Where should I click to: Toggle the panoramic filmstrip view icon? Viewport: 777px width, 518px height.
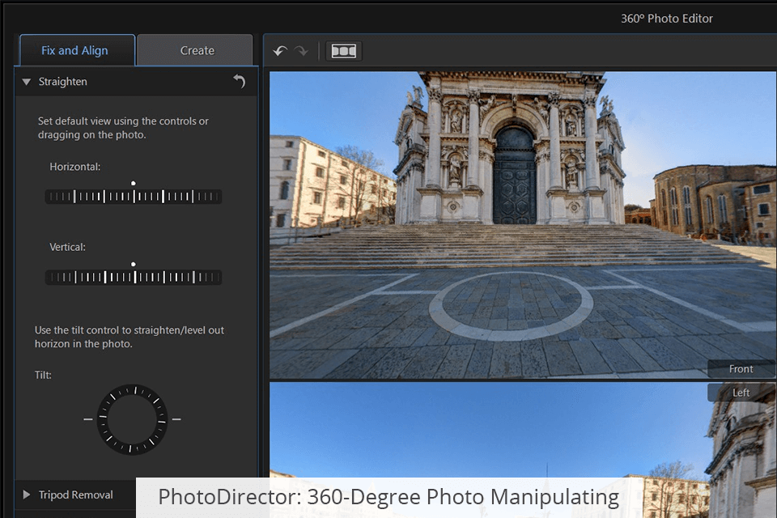(344, 51)
